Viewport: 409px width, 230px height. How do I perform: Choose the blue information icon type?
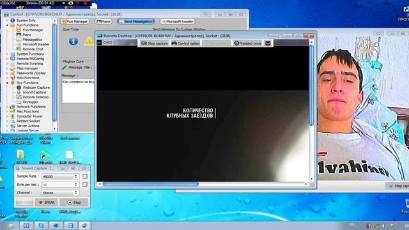coord(73,41)
